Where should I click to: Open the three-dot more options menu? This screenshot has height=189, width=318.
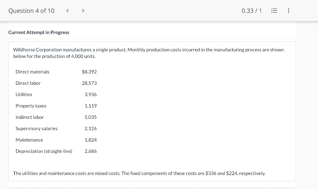click(x=288, y=11)
